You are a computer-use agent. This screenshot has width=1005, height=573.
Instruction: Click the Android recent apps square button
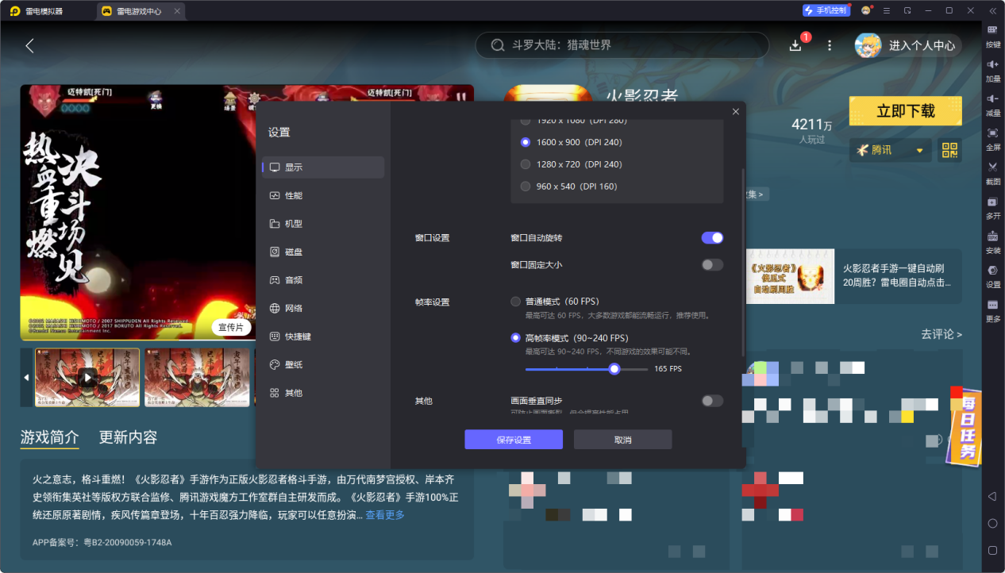992,550
